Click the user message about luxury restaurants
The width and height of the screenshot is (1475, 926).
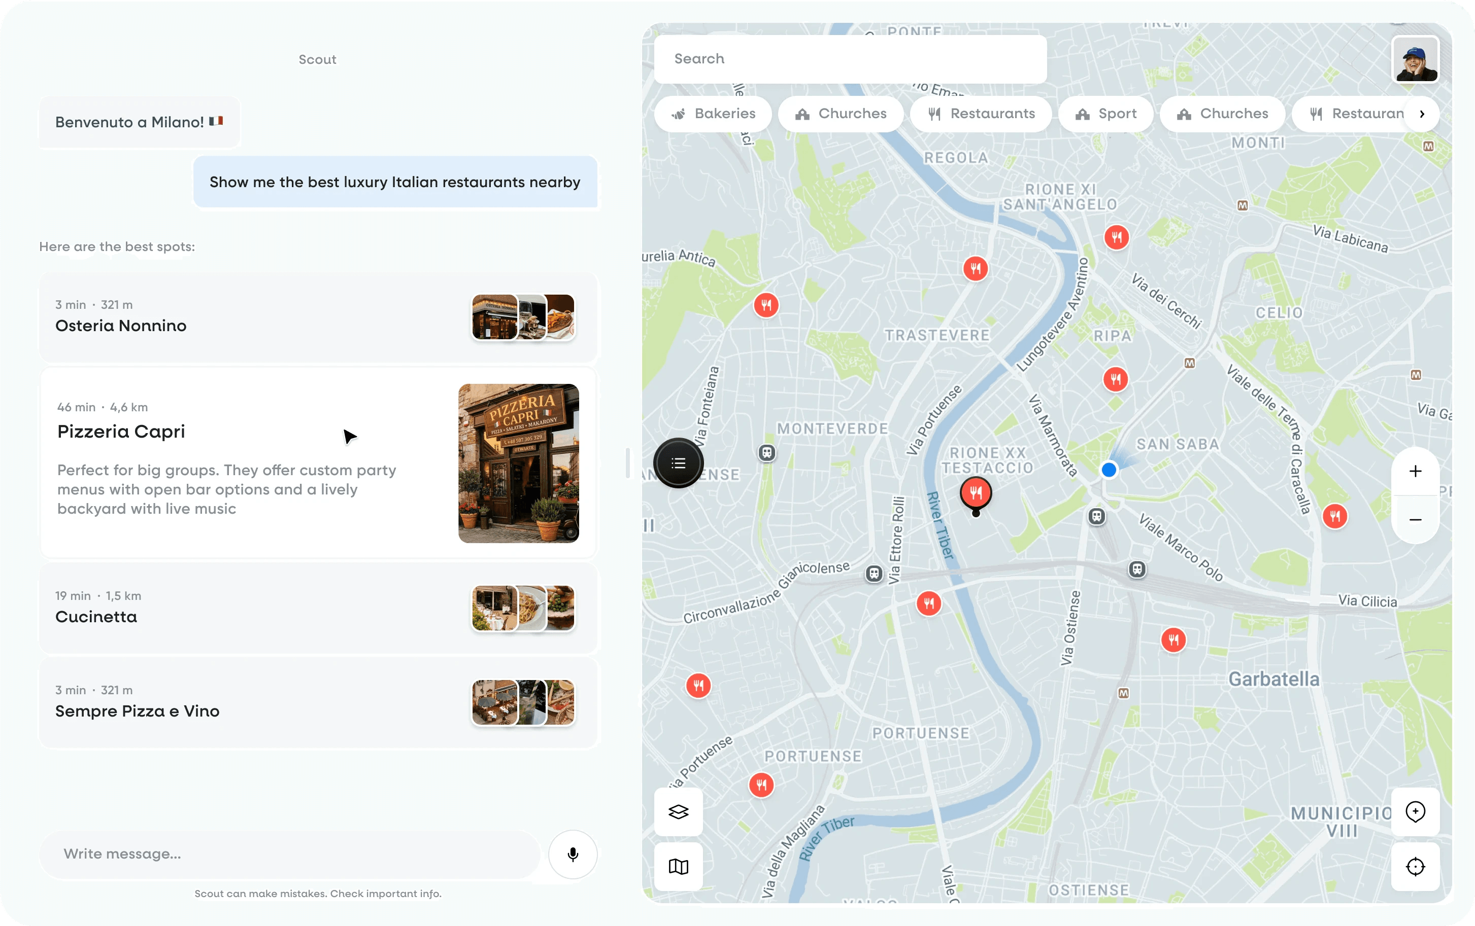coord(395,182)
